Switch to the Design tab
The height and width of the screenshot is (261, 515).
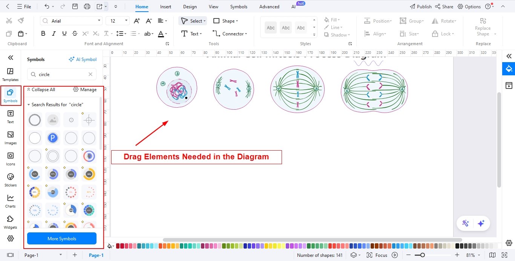click(x=190, y=6)
